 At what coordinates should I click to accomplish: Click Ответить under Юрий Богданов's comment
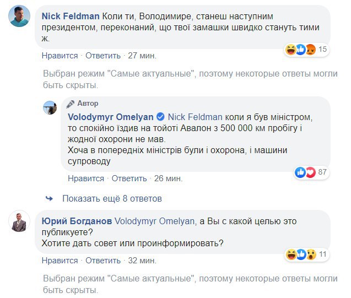coord(103,259)
